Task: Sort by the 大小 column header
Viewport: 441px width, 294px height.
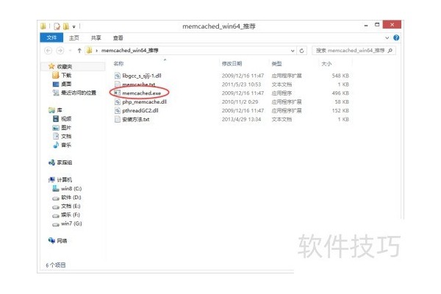Action: (x=326, y=64)
